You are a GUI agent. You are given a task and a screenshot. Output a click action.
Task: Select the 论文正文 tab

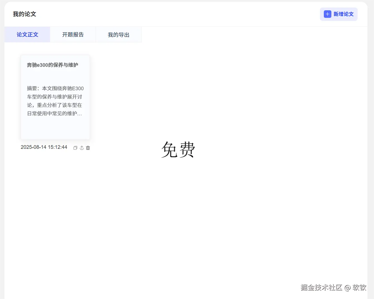[x=27, y=35]
